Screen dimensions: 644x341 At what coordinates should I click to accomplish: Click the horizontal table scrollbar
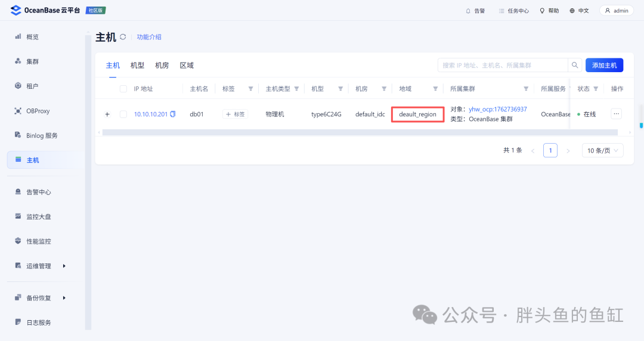pos(360,132)
